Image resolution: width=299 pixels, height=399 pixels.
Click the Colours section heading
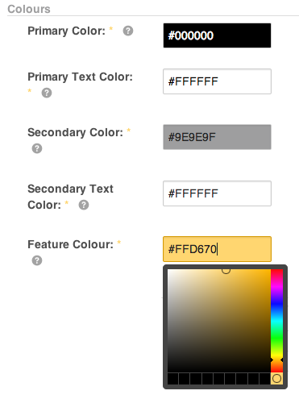point(29,9)
